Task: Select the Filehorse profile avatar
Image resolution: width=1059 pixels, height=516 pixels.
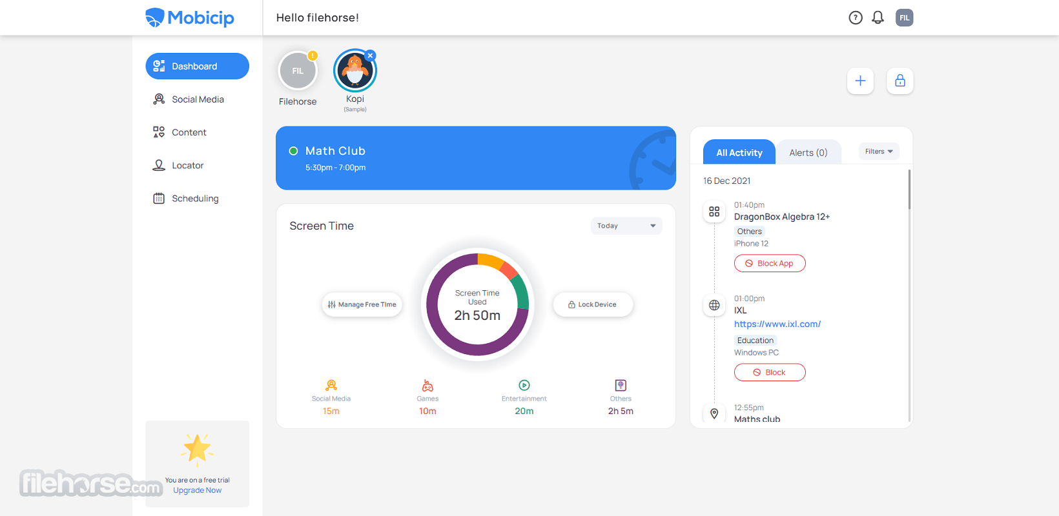Action: pos(298,71)
